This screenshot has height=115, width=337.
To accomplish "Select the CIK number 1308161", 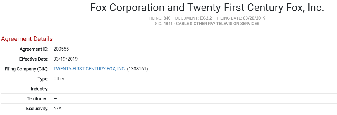I will (137, 69).
